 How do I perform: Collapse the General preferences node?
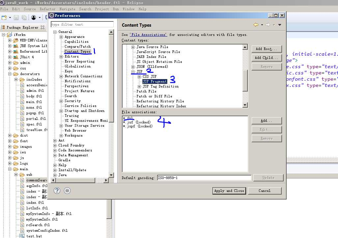[x=55, y=32]
